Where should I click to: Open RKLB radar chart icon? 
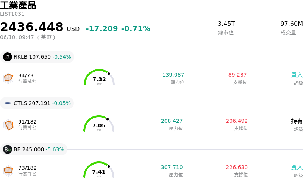pos(8,78)
